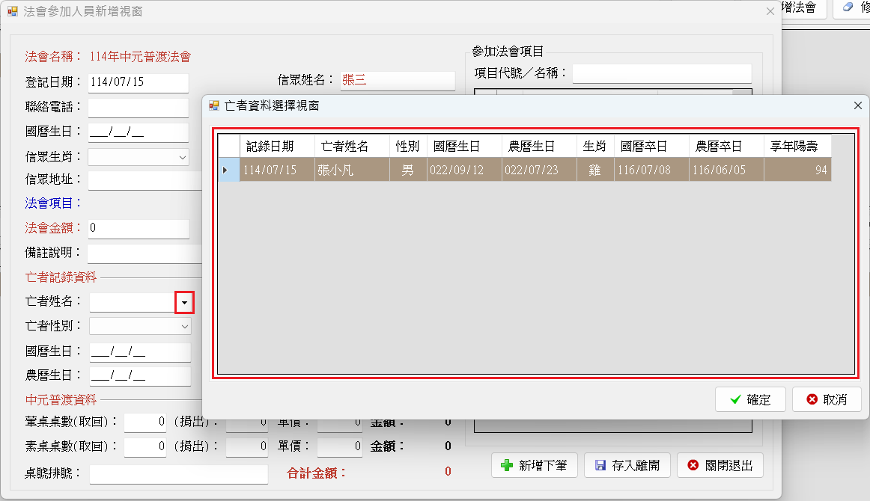Focus the 信眾姓名 field containing 張三

tap(397, 80)
